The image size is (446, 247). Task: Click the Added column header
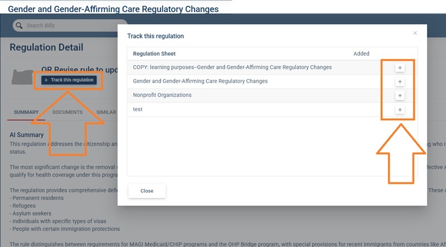361,54
